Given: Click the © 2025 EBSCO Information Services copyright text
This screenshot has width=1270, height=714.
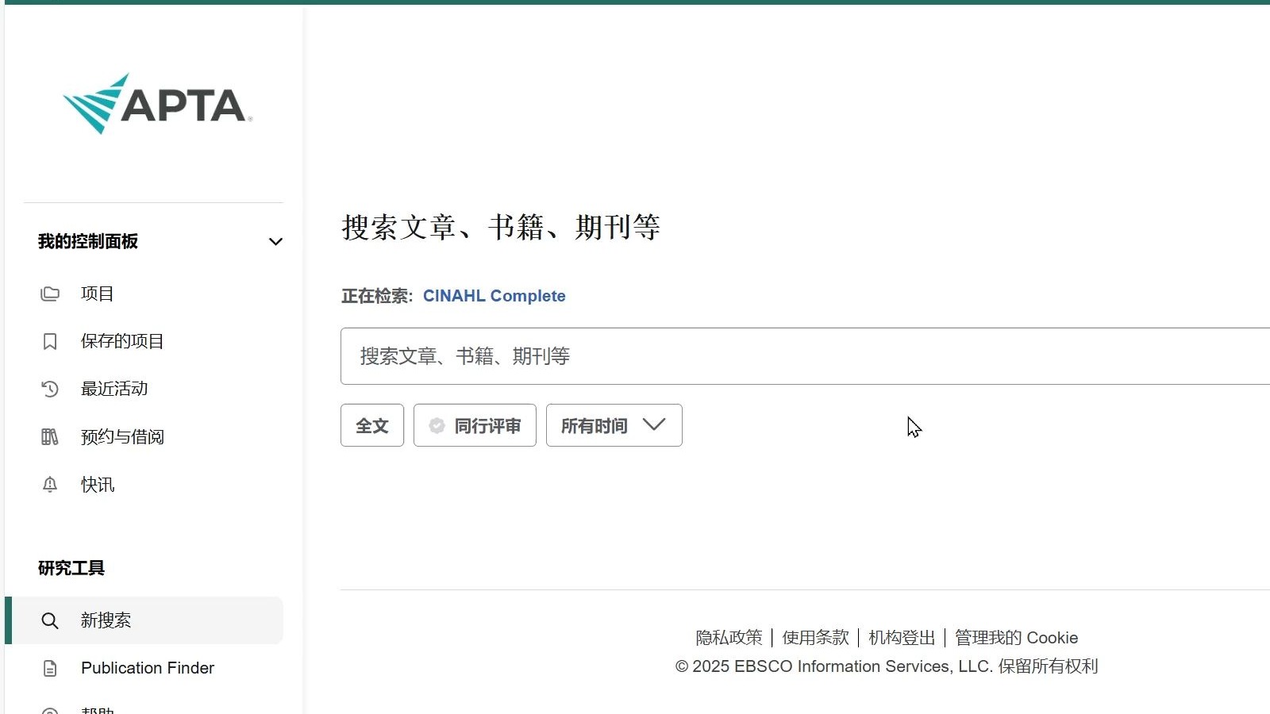Looking at the screenshot, I should [887, 666].
